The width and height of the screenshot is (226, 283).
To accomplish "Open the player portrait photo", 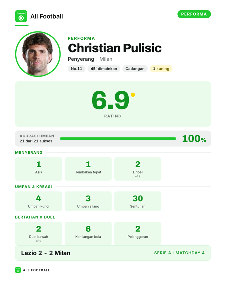I will 38,54.
